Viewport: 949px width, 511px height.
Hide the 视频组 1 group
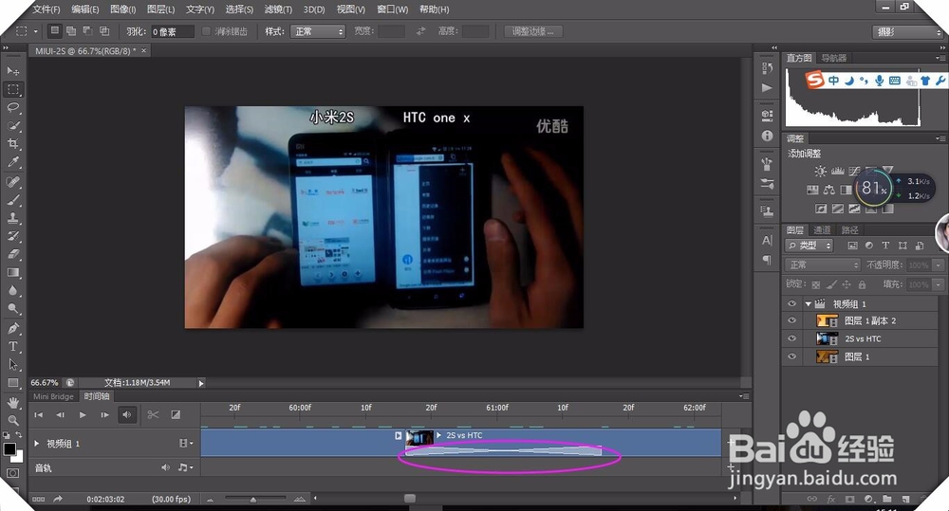tap(791, 303)
